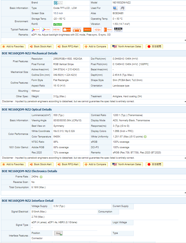Open 日本販売 above Mechanical Details
186x243 pixels.
tap(154, 47)
